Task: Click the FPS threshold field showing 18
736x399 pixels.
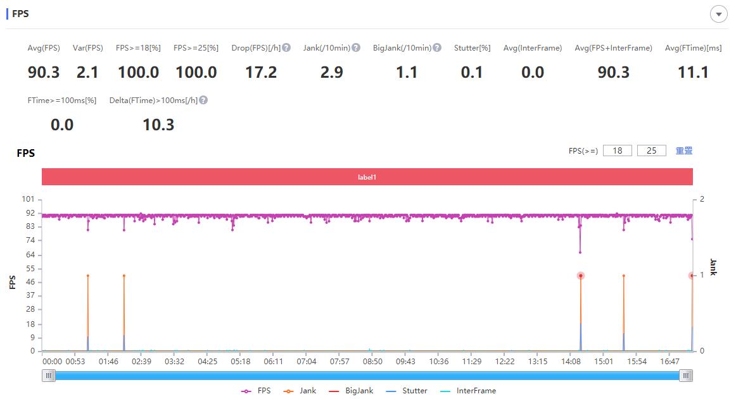Action: (x=617, y=150)
